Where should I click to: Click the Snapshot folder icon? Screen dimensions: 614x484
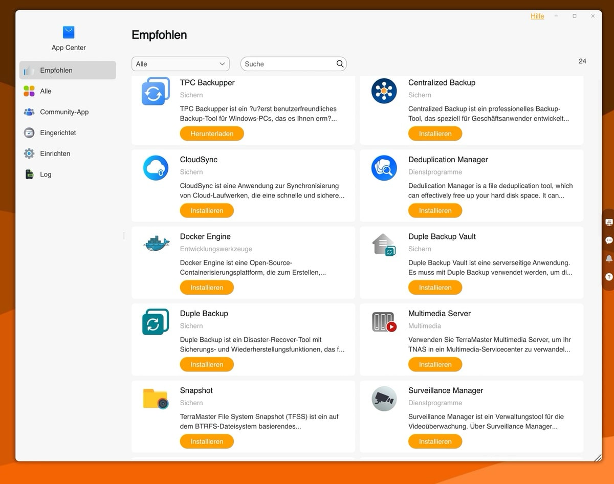tap(156, 399)
